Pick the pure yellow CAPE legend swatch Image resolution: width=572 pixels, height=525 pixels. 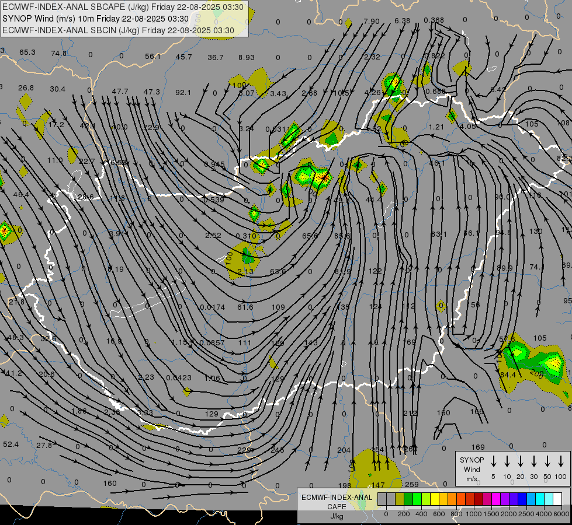pos(435,499)
